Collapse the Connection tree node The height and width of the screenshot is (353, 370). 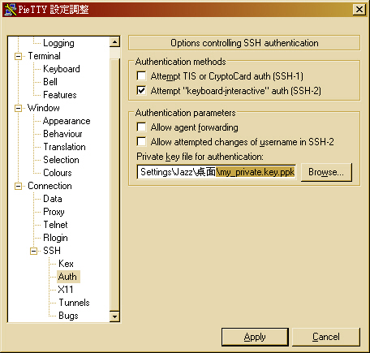tap(18, 187)
